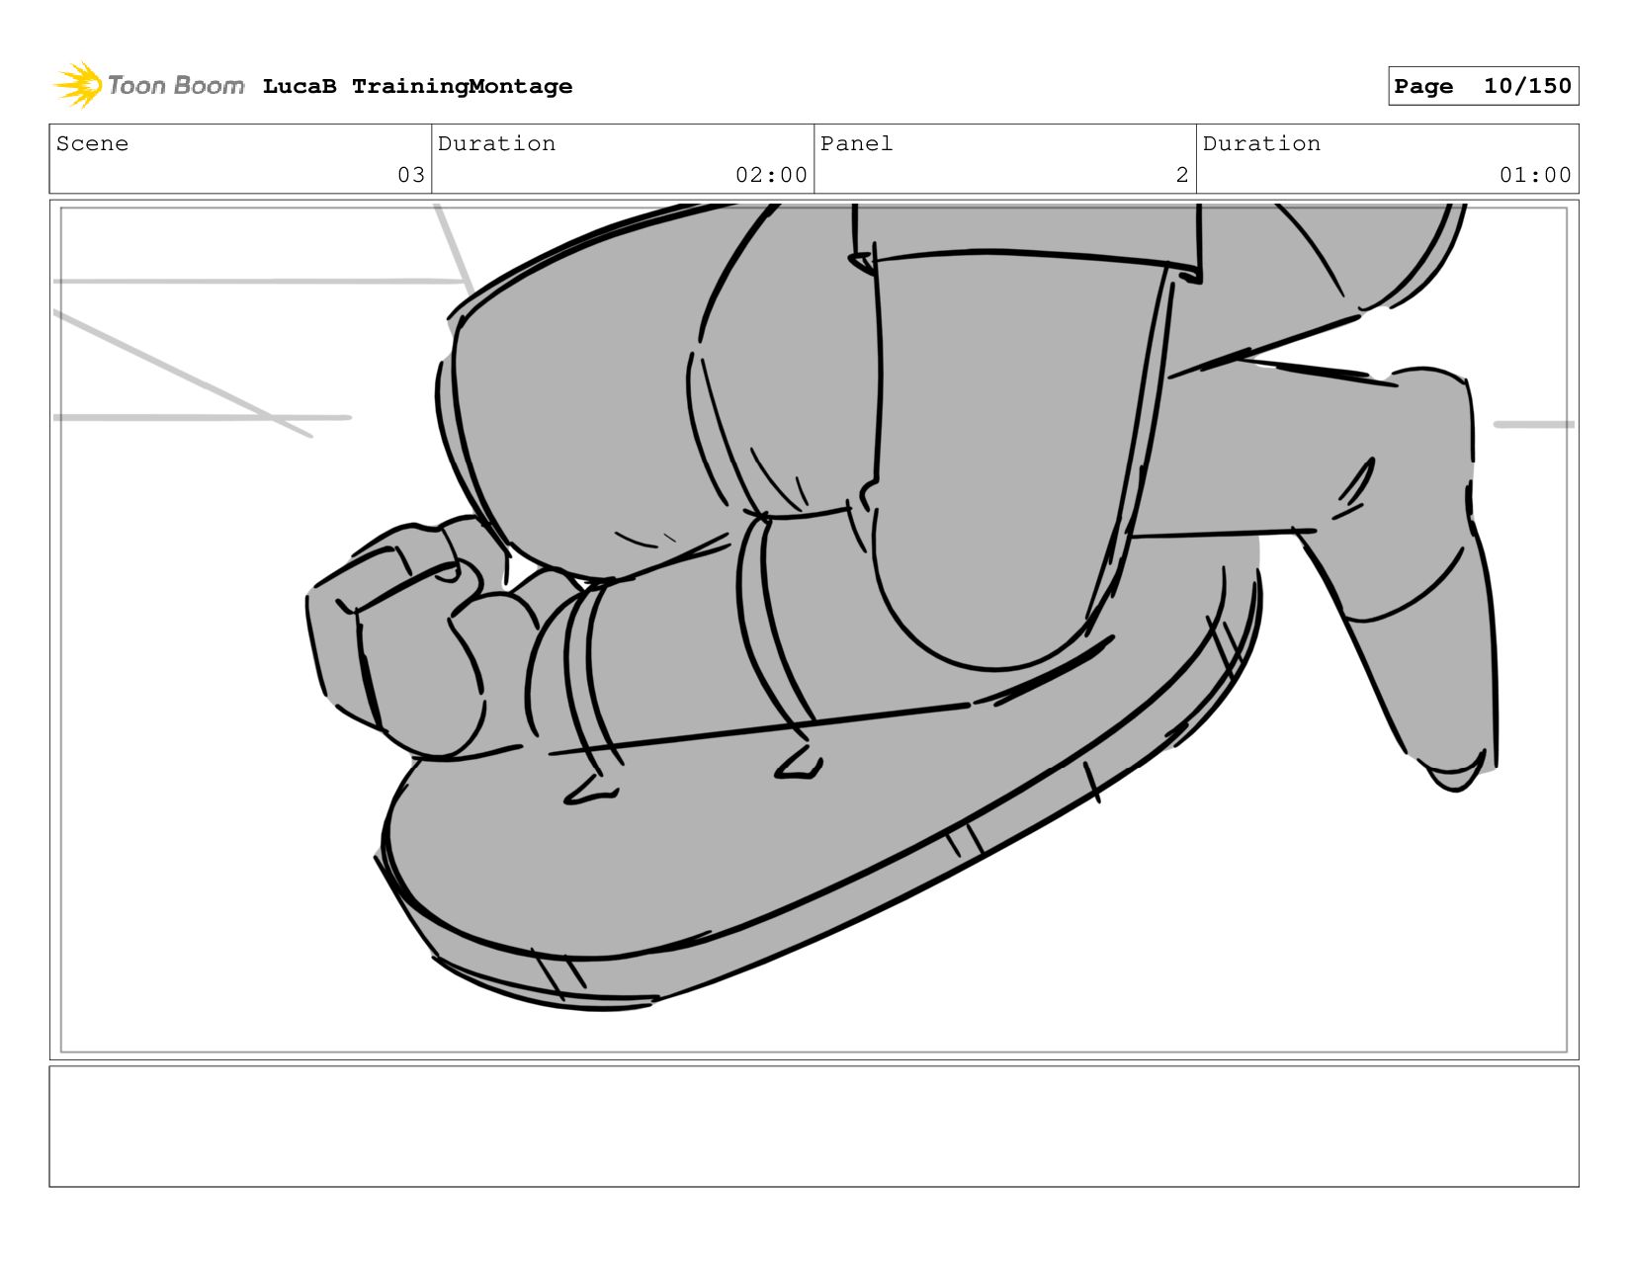
Task: Click the scene Duration value '02:00'
Action: pos(771,175)
